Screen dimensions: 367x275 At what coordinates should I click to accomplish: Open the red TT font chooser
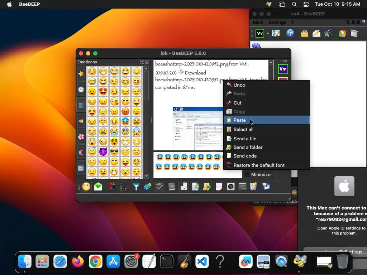(112, 187)
